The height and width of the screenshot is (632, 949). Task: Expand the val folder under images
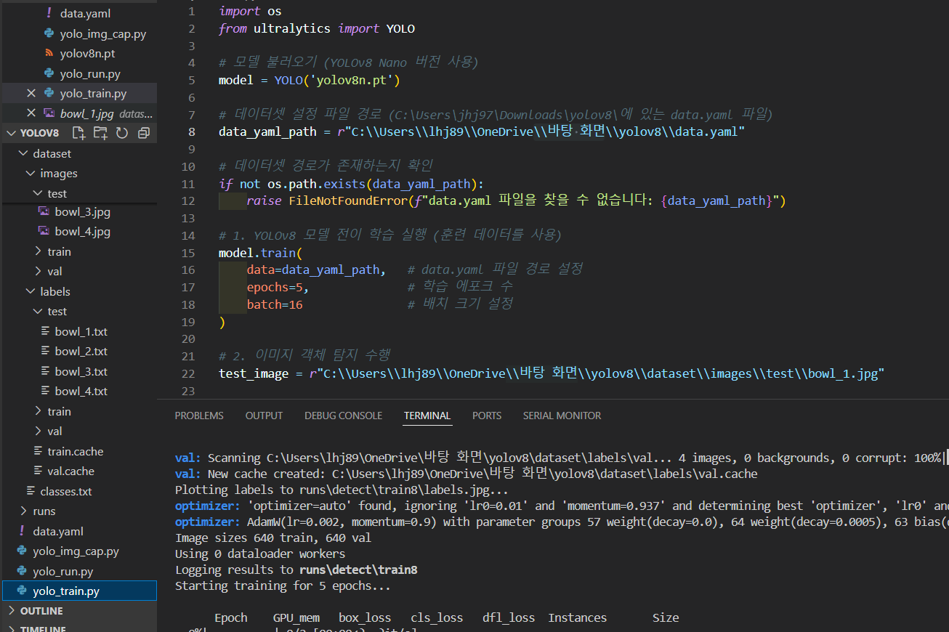38,272
